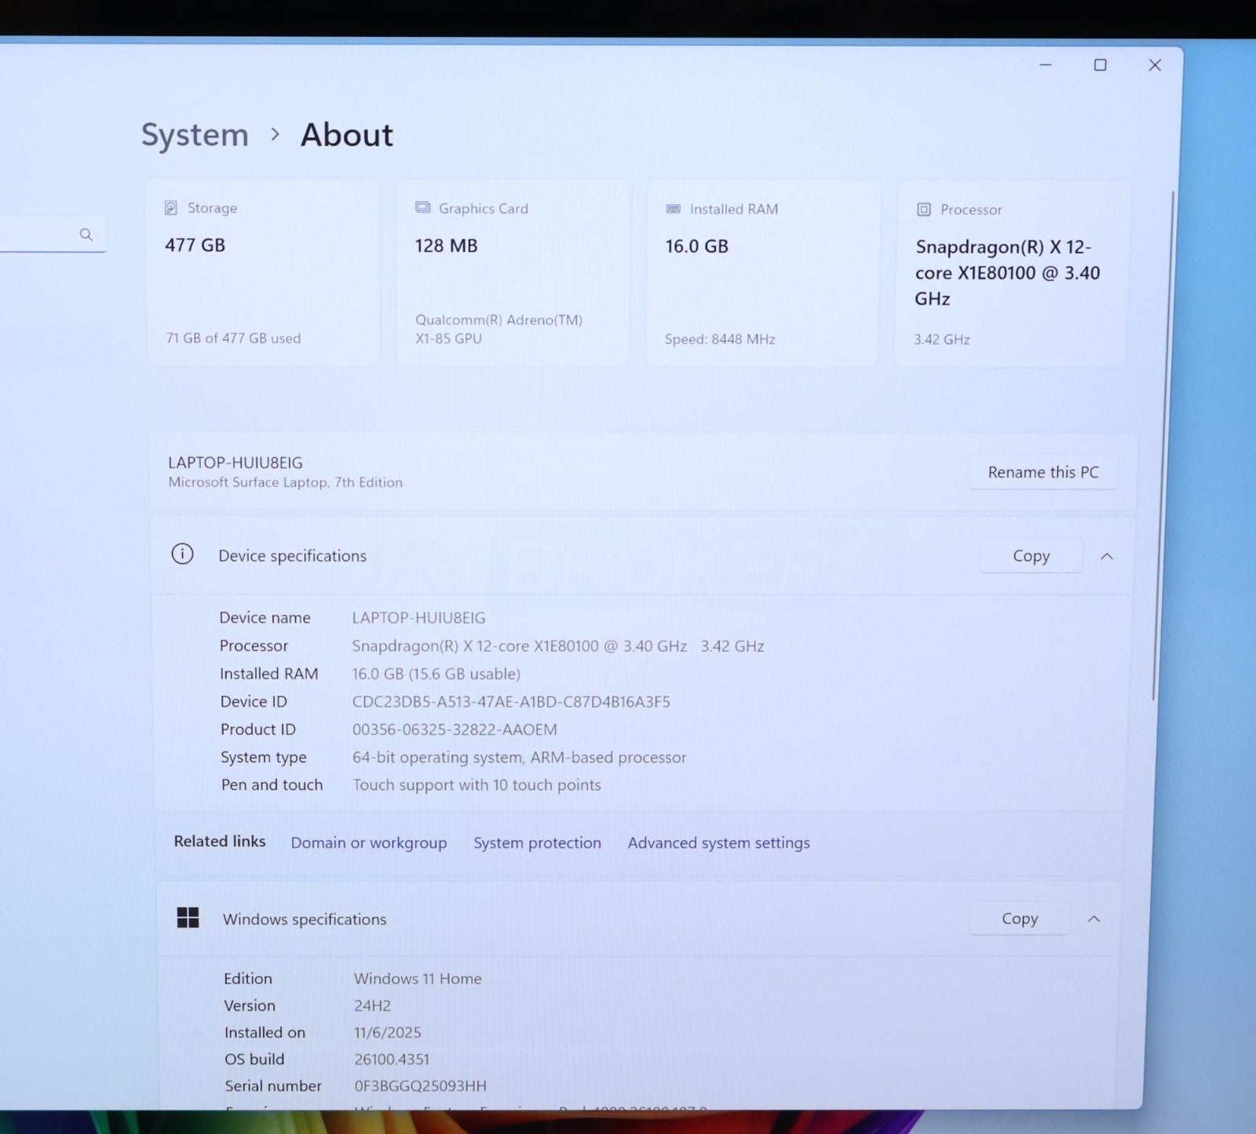
Task: Copy the Windows specifications
Action: (x=1019, y=918)
